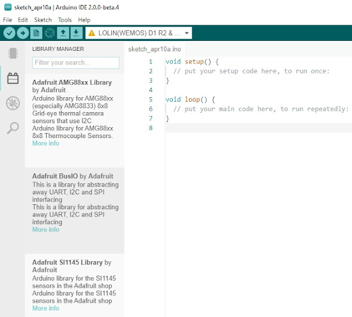Open the Edit menu

click(x=23, y=20)
